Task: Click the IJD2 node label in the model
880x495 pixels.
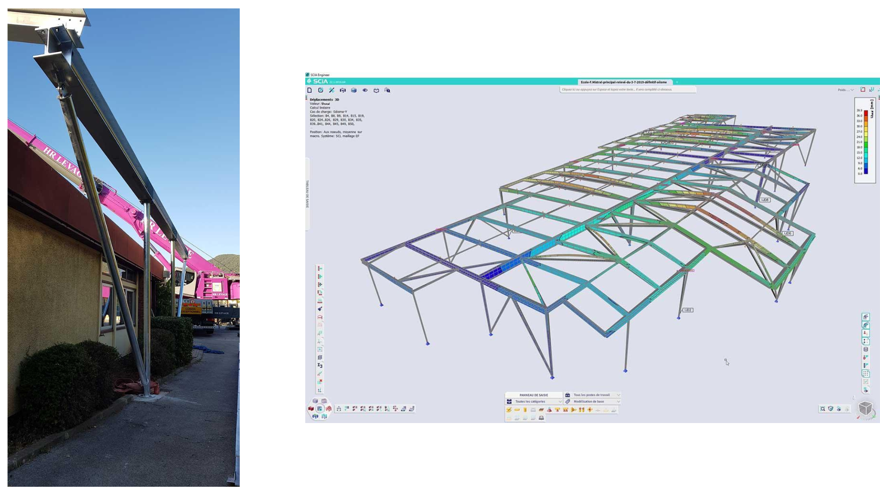Action: coord(688,310)
